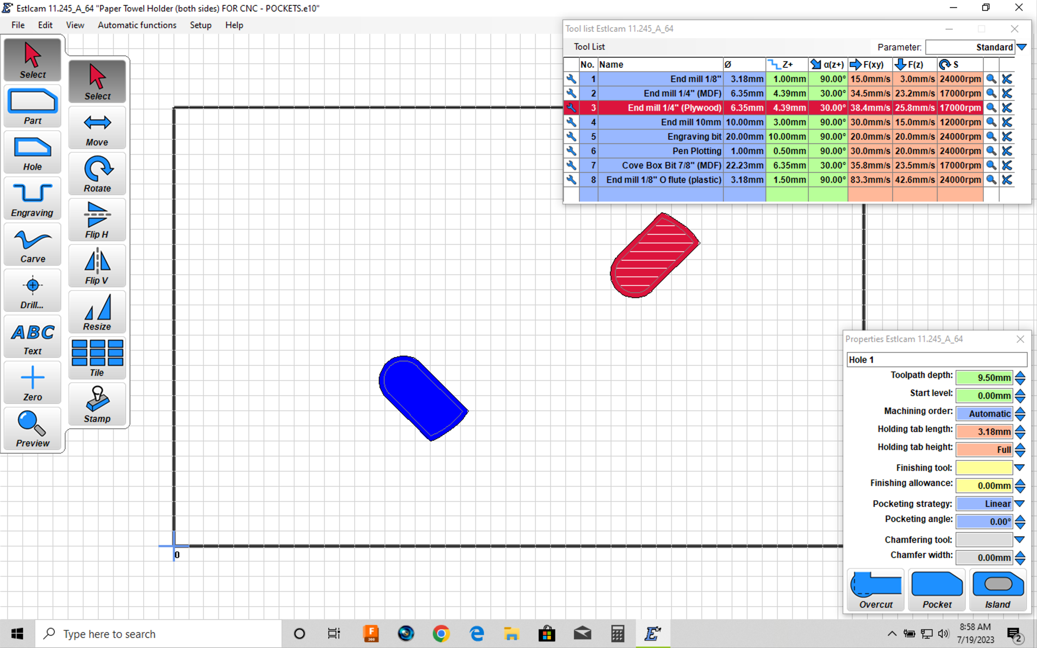The width and height of the screenshot is (1037, 648).
Task: Expand the Finishing tool dropdown
Action: coord(1020,468)
